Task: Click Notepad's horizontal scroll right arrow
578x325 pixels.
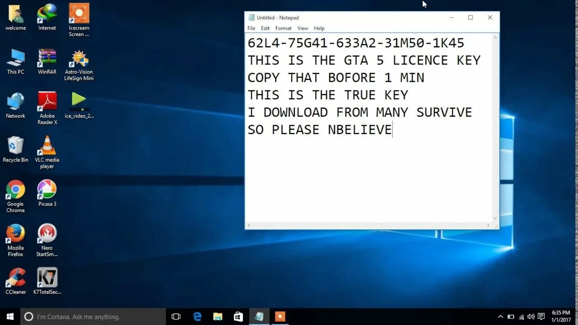Action: pos(488,225)
